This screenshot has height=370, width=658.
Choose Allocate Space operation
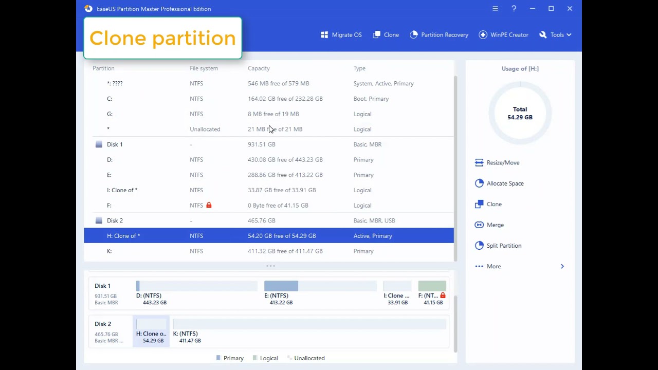tap(499, 183)
